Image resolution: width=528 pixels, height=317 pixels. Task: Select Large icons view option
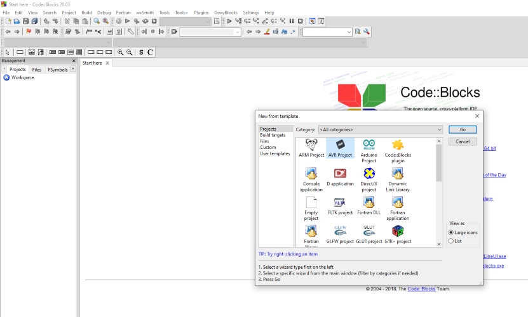pyautogui.click(x=463, y=232)
